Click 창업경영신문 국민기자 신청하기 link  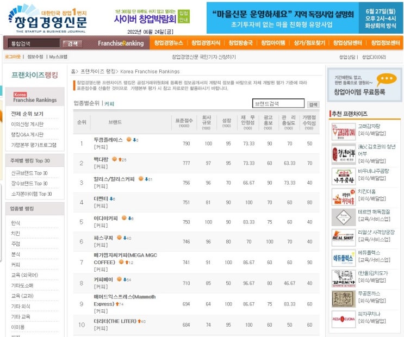point(204,57)
